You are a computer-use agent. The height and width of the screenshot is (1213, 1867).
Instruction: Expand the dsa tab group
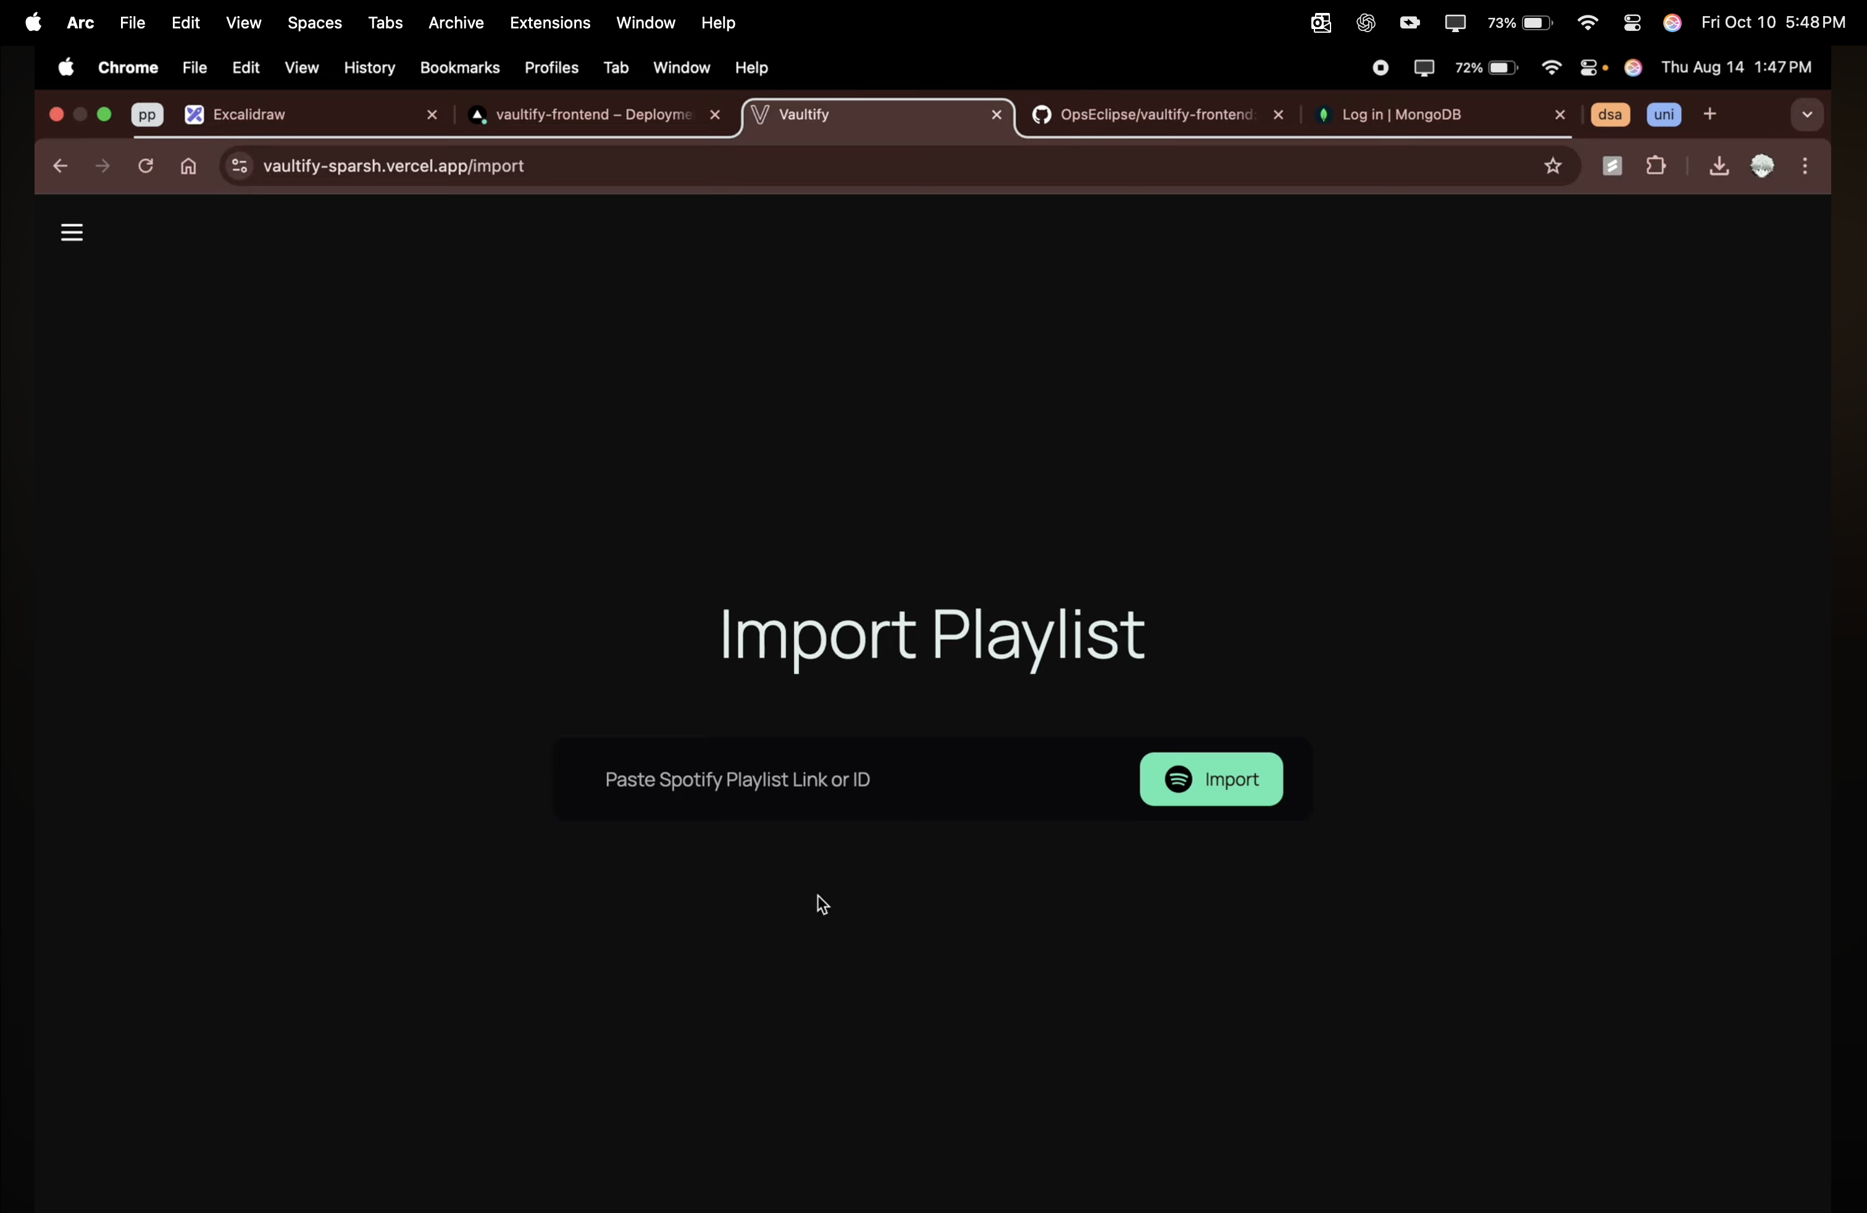[1610, 115]
